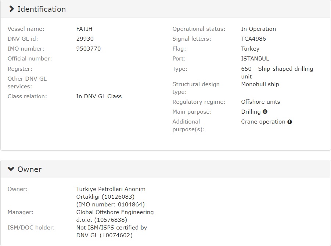The image size is (331, 246).
Task: Click the IMO number 9503770
Action: click(88, 49)
